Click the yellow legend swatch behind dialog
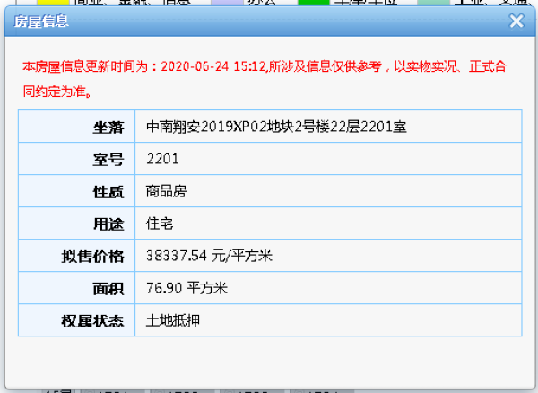 point(53,3)
